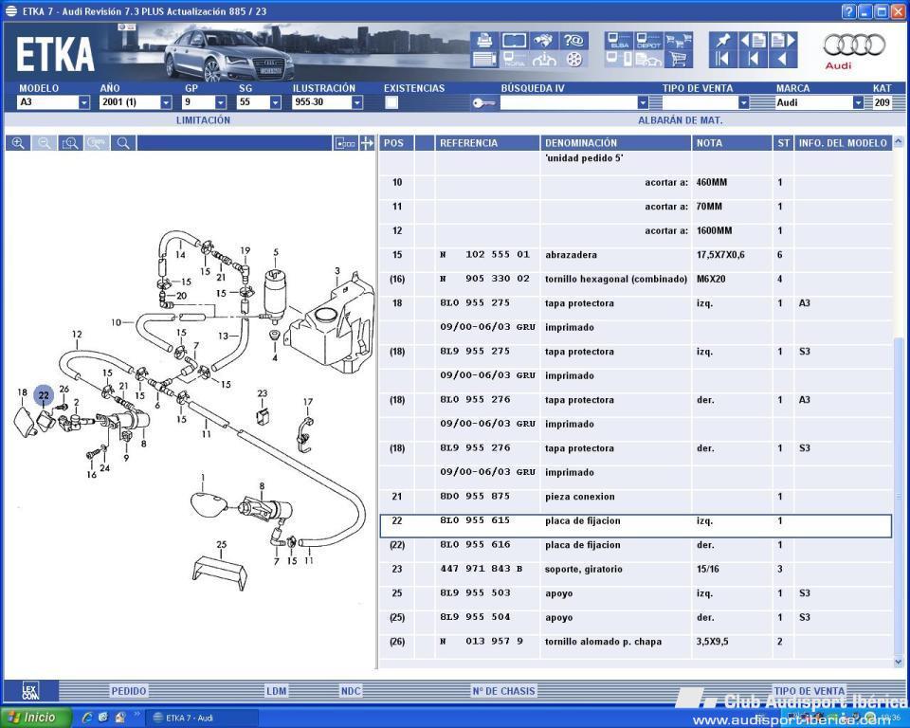Click in the Búsqueda IV search field

[569, 102]
